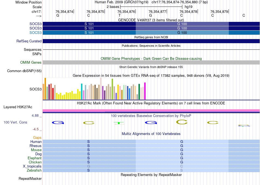The width and height of the screenshot is (260, 185).
Task: Click the Dog species row label
Action: pyautogui.click(x=39, y=154)
